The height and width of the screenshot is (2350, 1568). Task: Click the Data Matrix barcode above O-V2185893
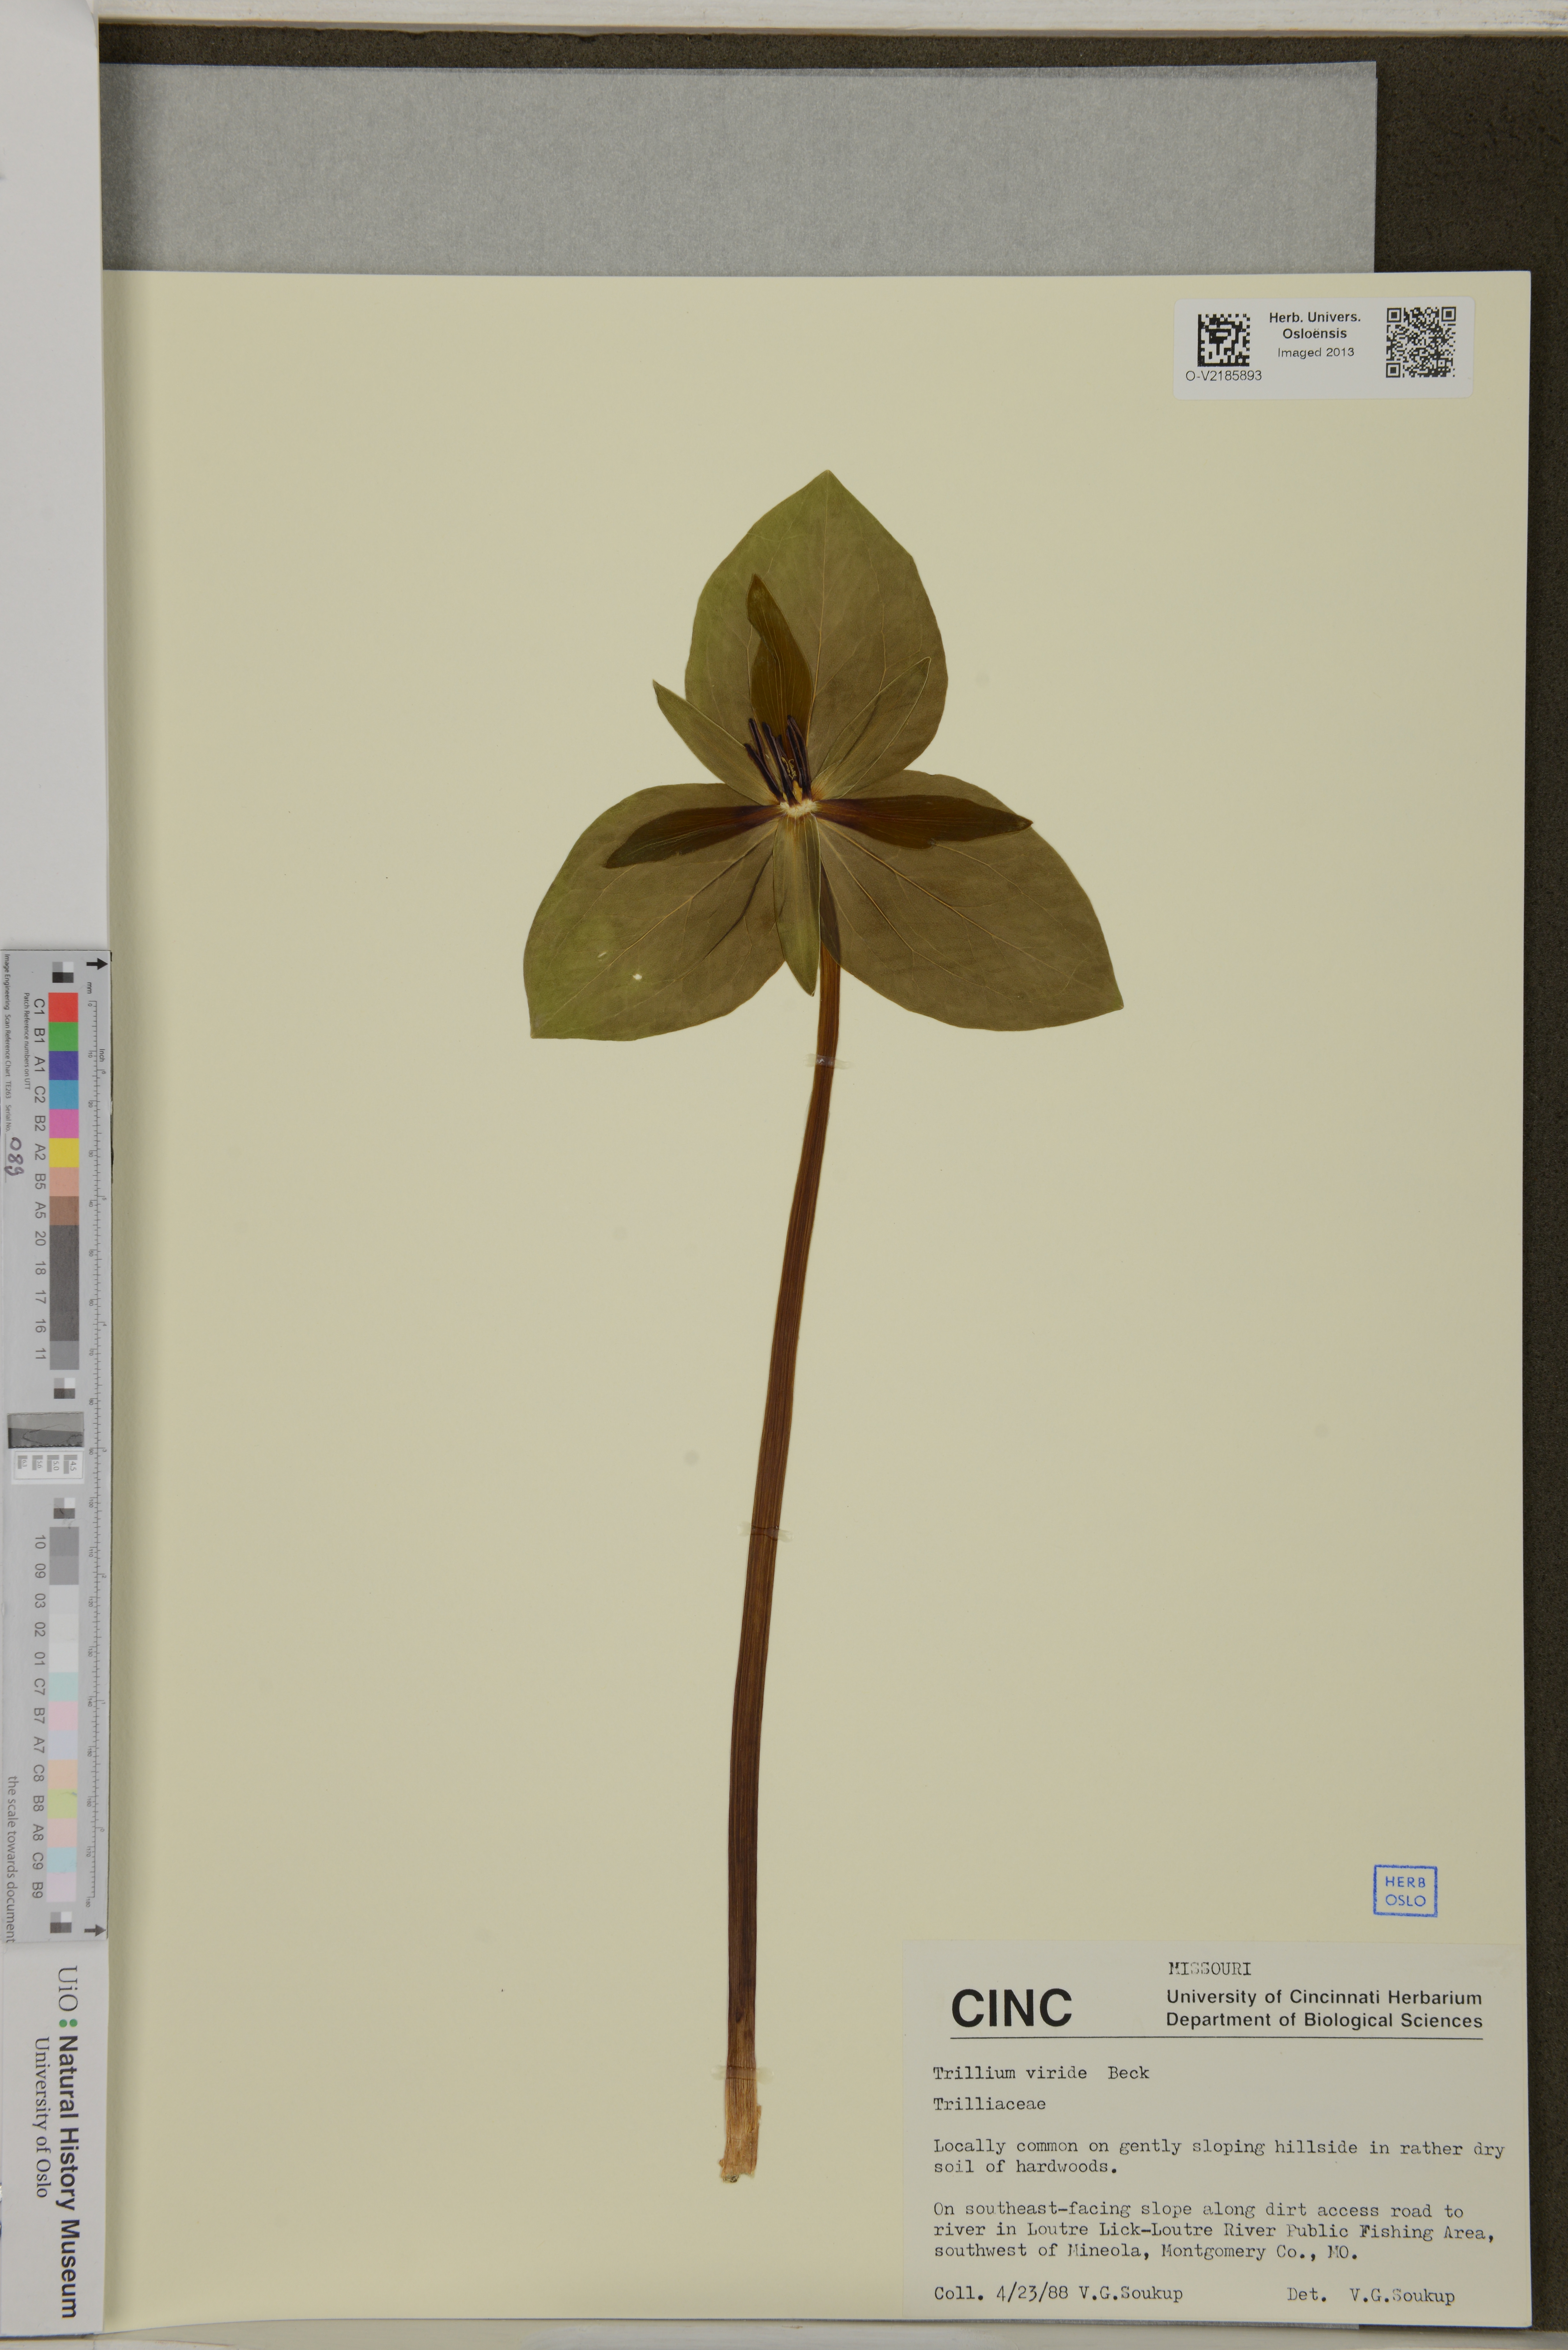pos(1223,340)
